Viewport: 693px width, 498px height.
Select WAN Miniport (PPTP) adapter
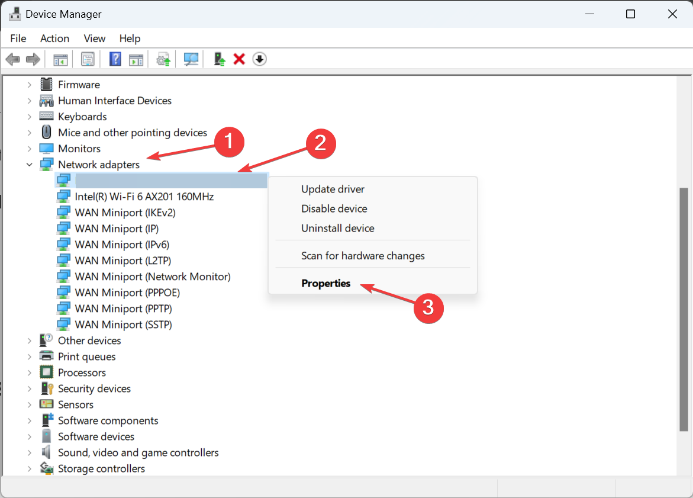click(x=123, y=309)
